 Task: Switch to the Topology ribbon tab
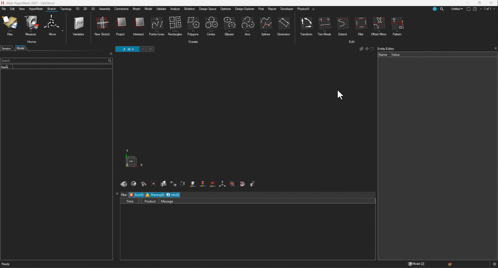[66, 9]
